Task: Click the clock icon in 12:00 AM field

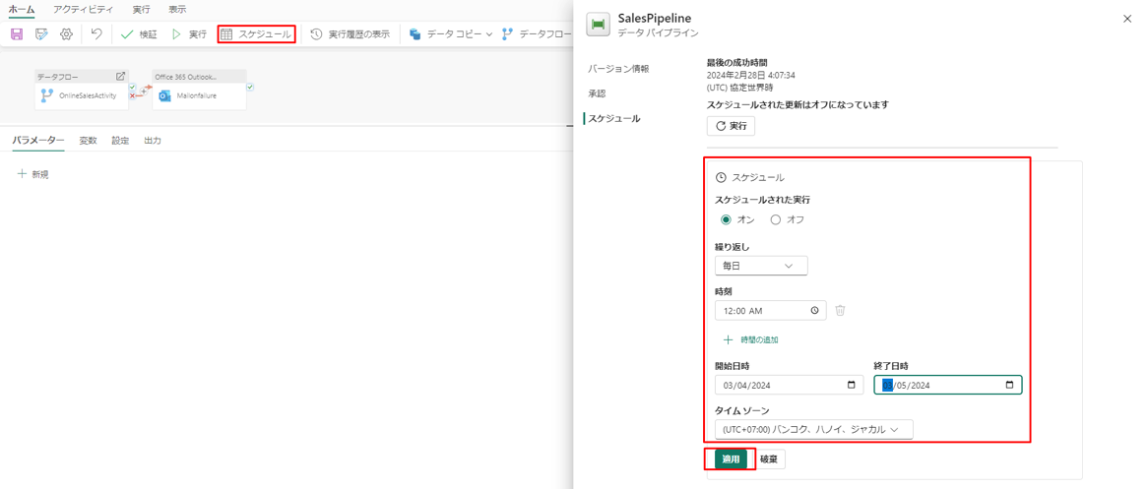Action: tap(814, 311)
